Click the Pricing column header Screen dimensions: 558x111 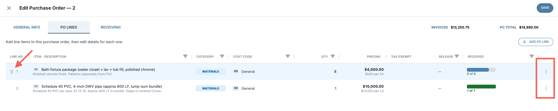click(374, 57)
